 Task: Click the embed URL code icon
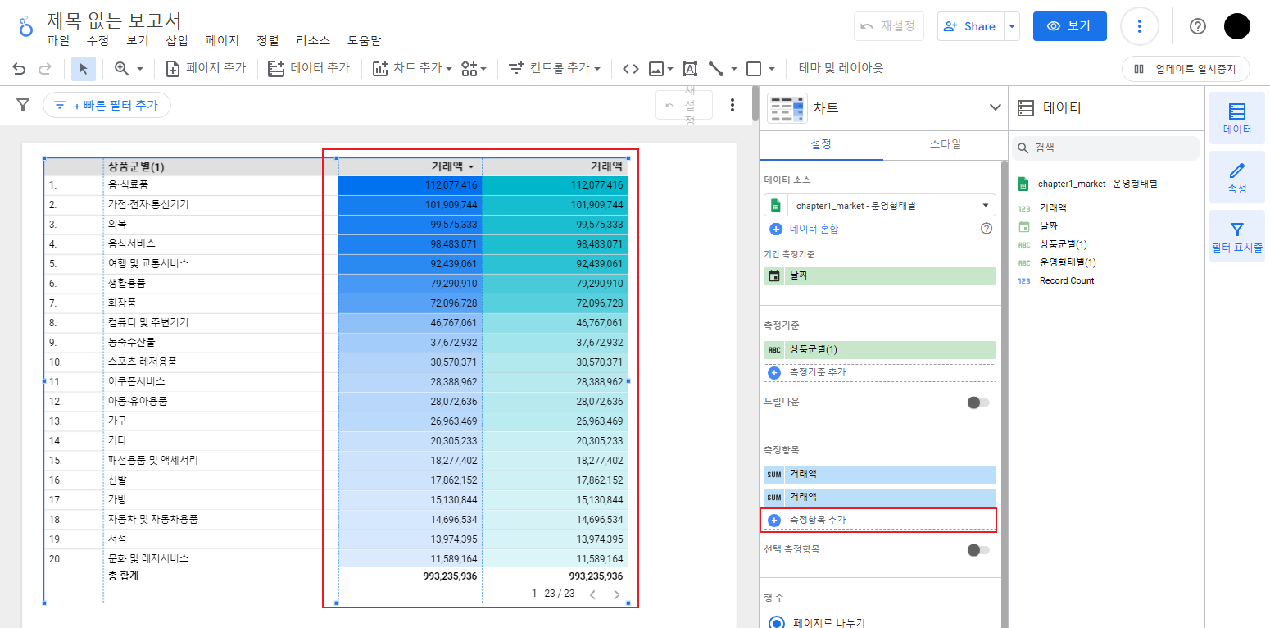pyautogui.click(x=630, y=69)
